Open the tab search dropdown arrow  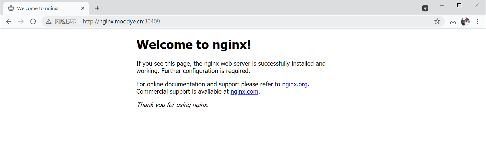425,9
